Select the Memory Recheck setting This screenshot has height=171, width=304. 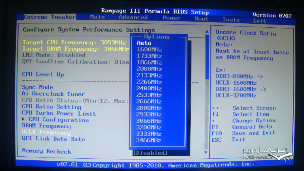[x=47, y=151]
